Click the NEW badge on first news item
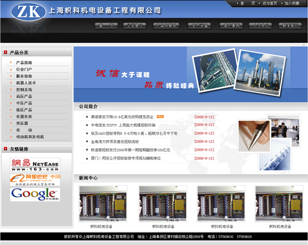The height and width of the screenshot is (245, 308). pos(160,117)
